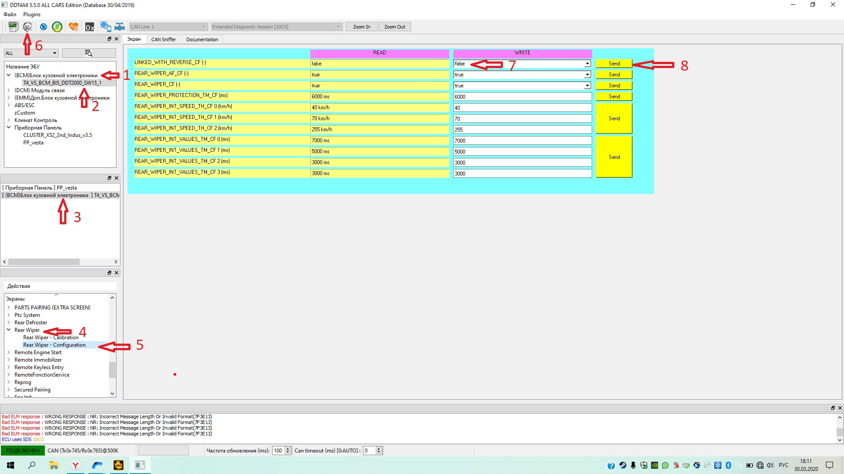Image resolution: width=844 pixels, height=474 pixels.
Task: Click the gear with hand cursor icon
Action: (105, 27)
